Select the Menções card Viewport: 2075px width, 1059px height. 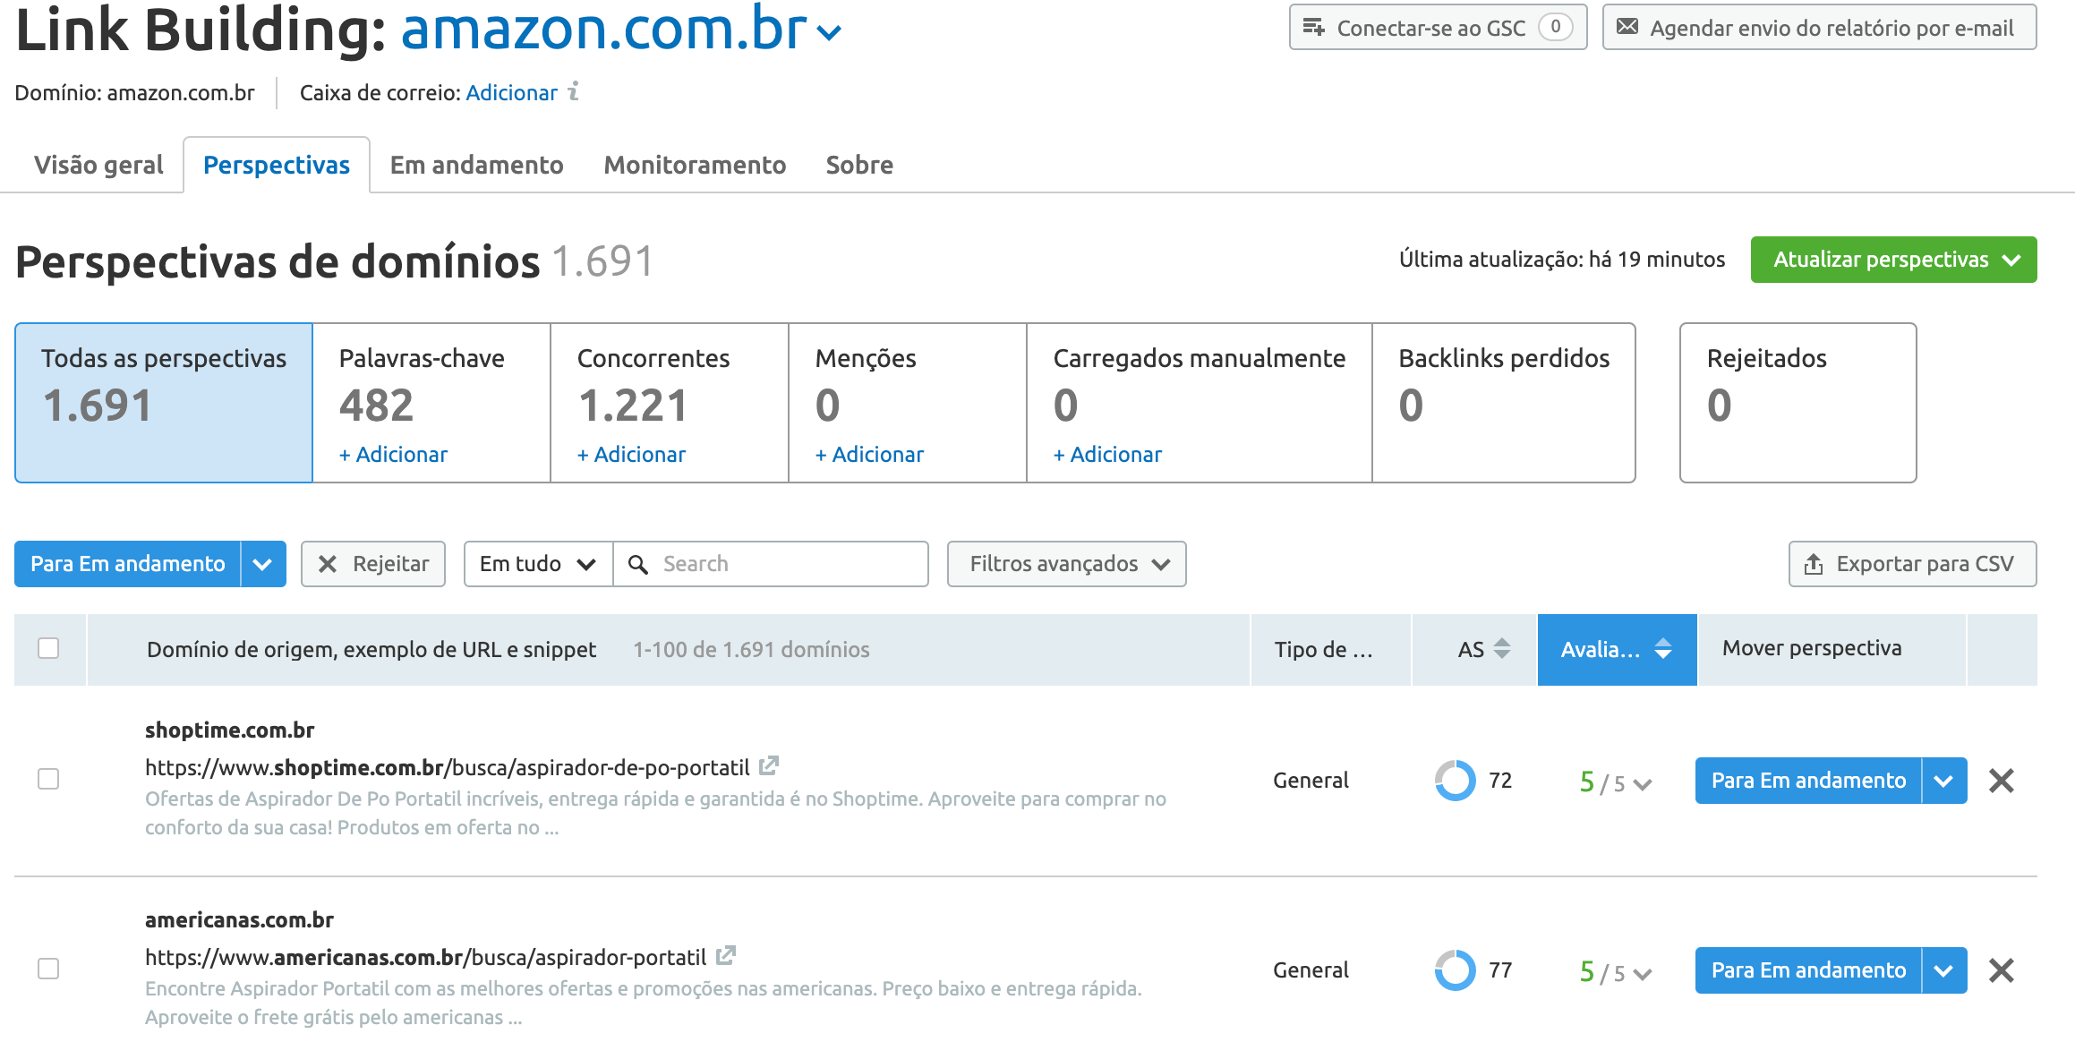click(908, 403)
